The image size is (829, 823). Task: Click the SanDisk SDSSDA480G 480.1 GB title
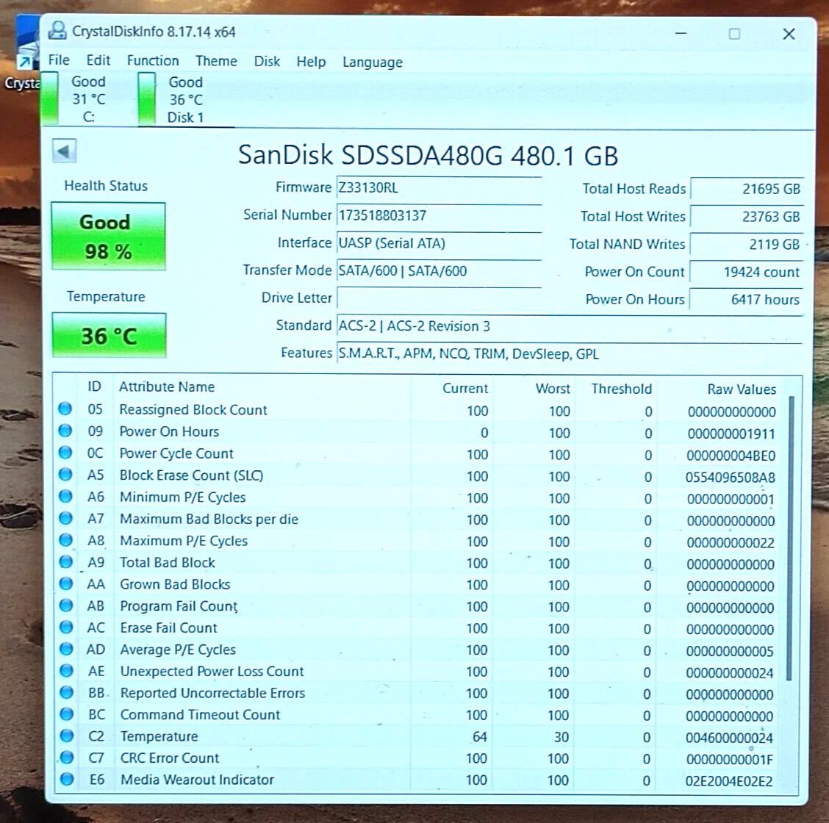click(x=428, y=155)
